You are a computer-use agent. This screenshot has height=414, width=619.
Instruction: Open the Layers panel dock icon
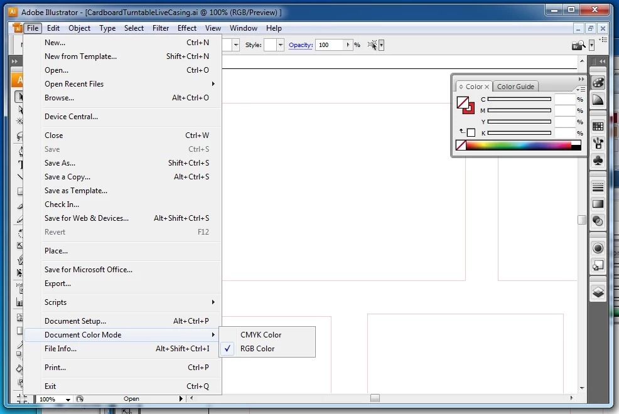coord(598,292)
